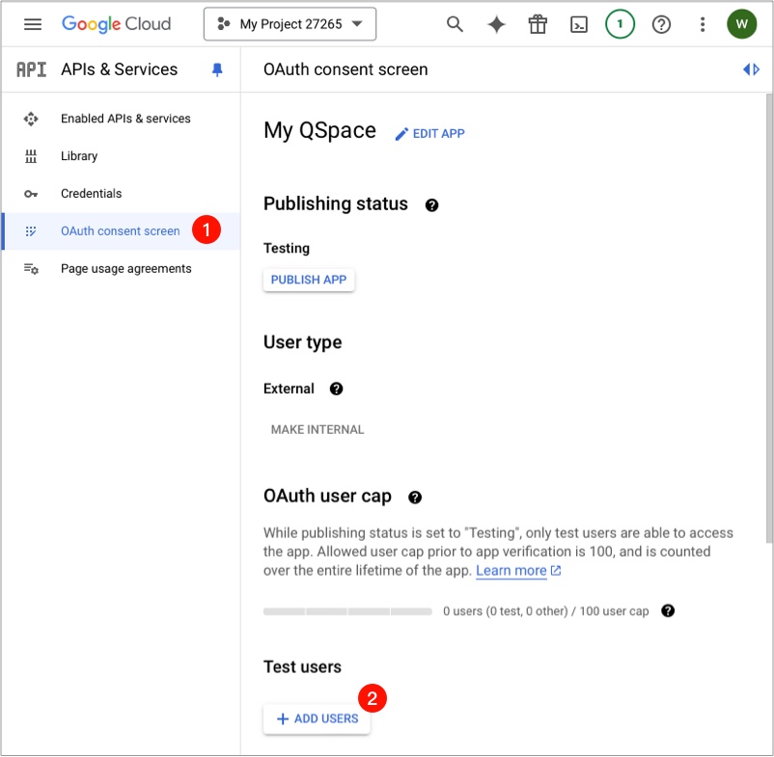Go to Library in sidebar
Image resolution: width=774 pixels, height=757 pixels.
tap(79, 156)
